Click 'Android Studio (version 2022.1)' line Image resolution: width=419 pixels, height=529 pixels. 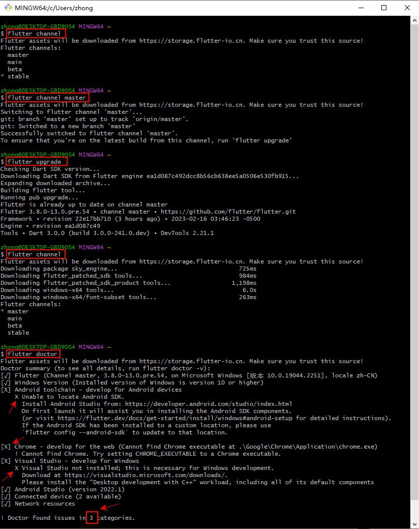tap(63, 489)
